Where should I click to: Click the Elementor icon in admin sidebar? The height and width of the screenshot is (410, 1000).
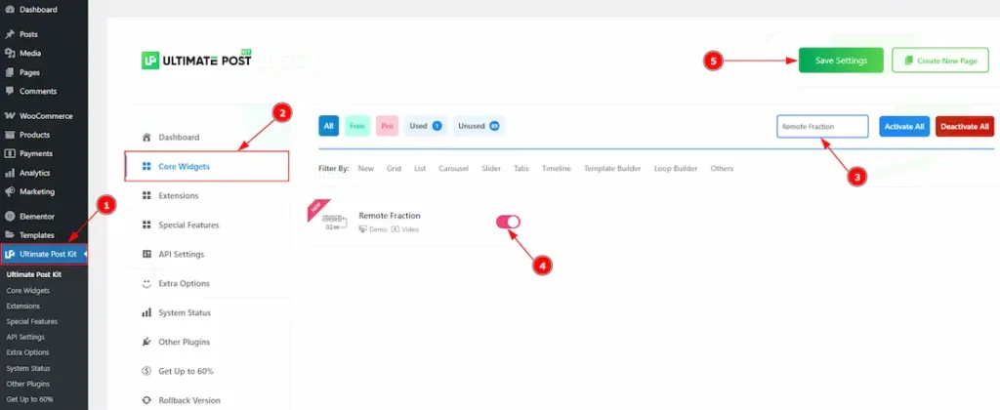[x=10, y=216]
